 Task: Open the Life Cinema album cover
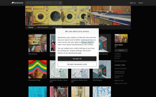pyautogui.click(x=102, y=69)
